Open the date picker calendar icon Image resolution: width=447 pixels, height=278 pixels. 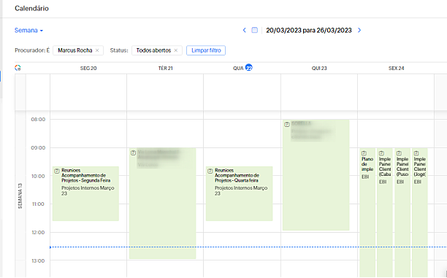click(254, 30)
